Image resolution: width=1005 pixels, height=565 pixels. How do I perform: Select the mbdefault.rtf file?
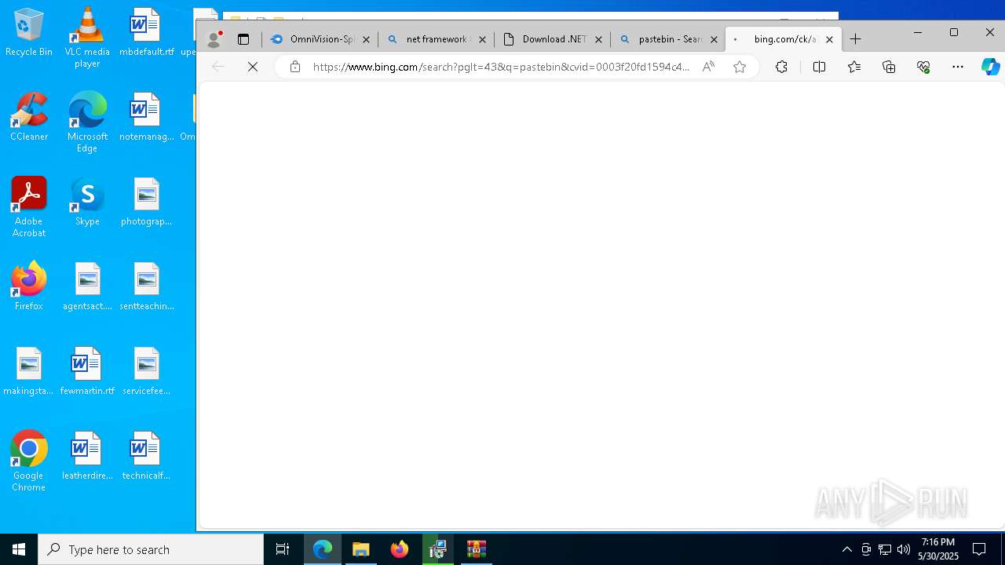tap(146, 32)
